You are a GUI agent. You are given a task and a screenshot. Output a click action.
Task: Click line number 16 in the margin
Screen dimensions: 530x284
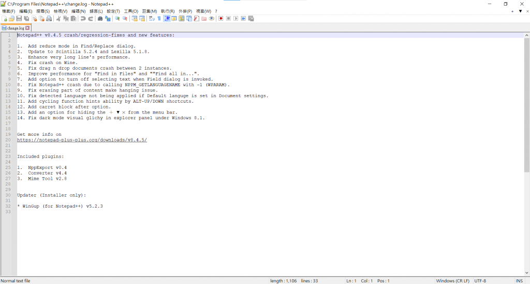(x=9, y=118)
